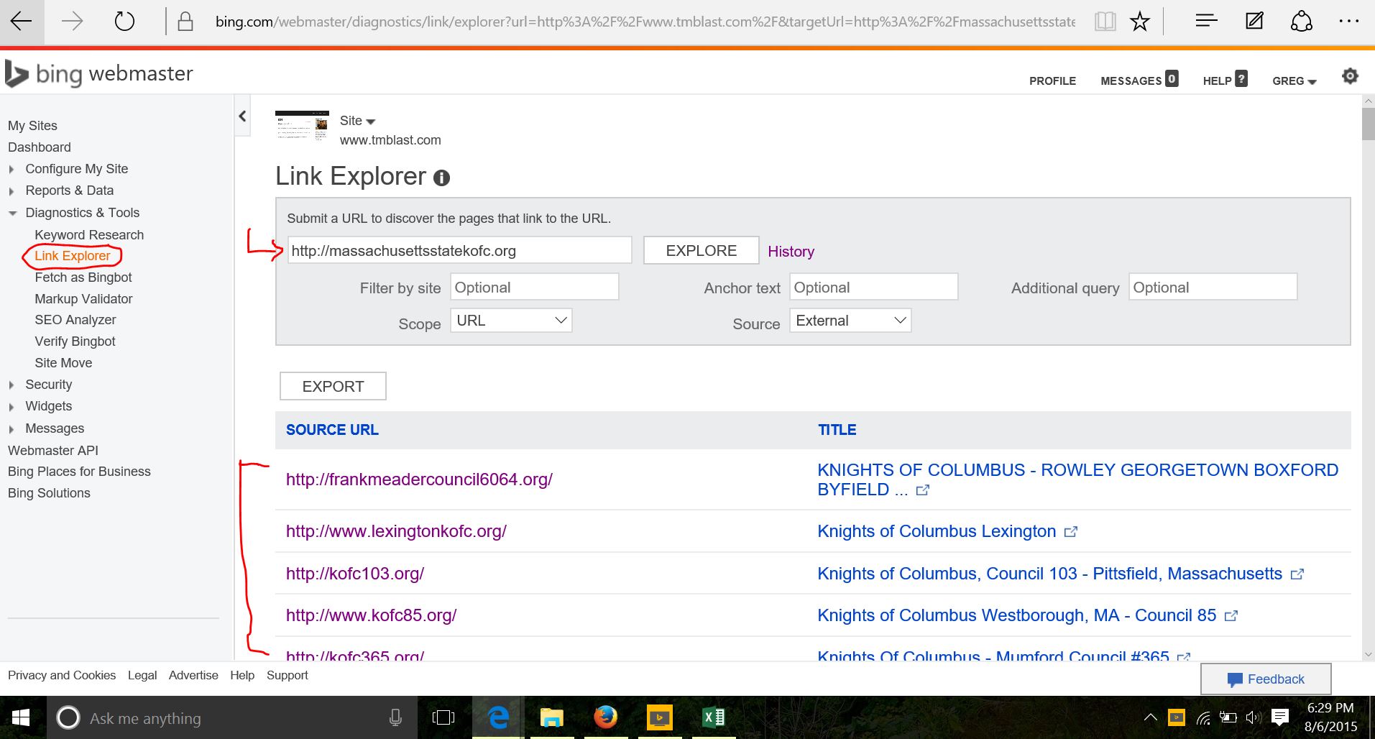The height and width of the screenshot is (739, 1375).
Task: Collapse sidebar with left chevron
Action: 242,116
